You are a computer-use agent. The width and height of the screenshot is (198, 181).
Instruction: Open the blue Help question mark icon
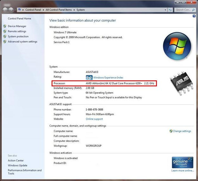click(194, 16)
